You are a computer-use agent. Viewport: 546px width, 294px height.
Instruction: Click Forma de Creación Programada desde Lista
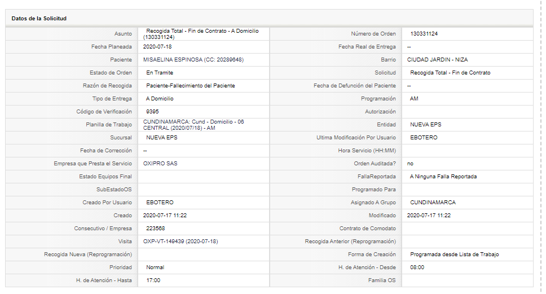tap(455, 254)
